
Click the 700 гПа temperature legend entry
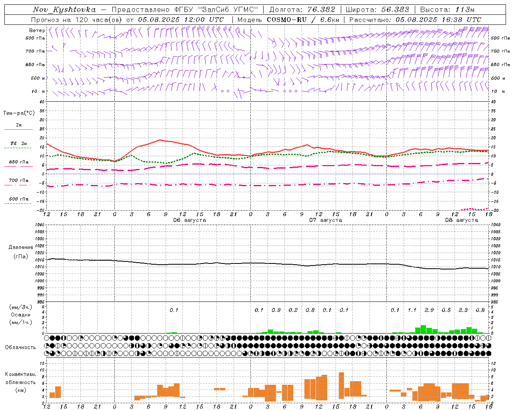tap(19, 182)
